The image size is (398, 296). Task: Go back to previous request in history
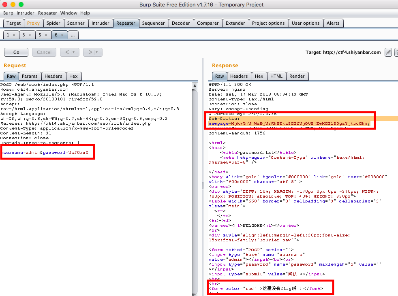[x=70, y=52]
